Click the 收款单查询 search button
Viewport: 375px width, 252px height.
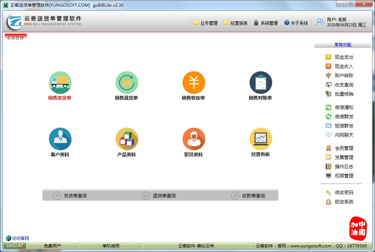point(248,196)
